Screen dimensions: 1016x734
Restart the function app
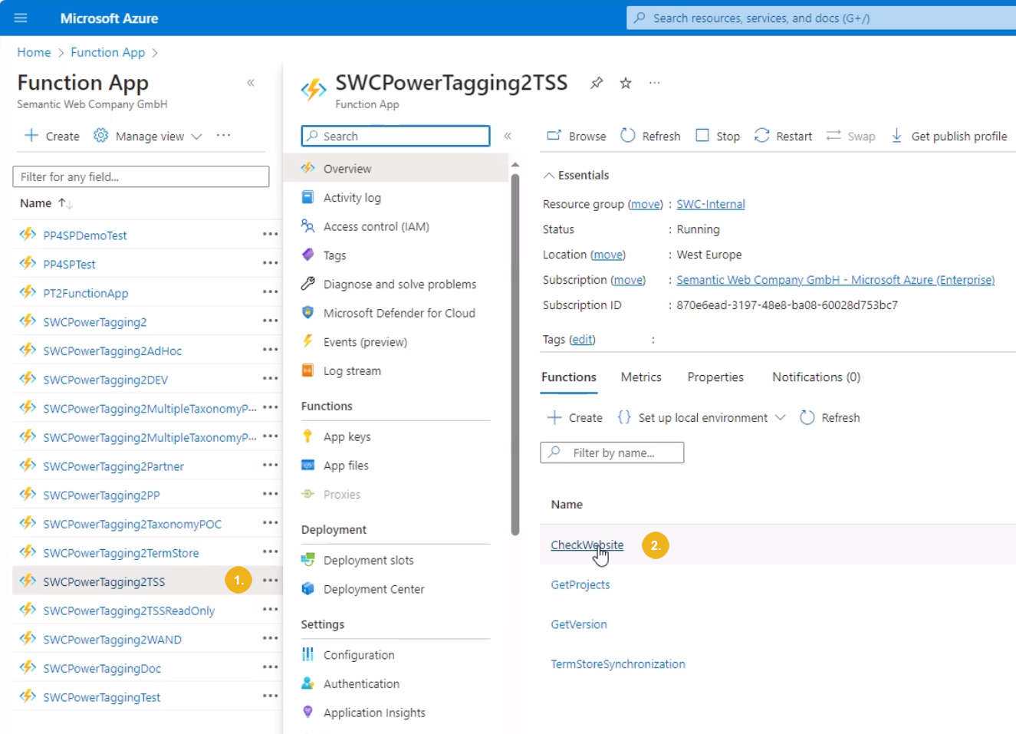tap(783, 136)
